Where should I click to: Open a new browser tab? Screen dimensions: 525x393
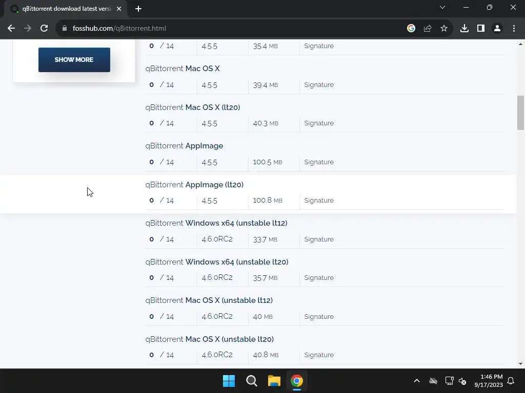138,9
